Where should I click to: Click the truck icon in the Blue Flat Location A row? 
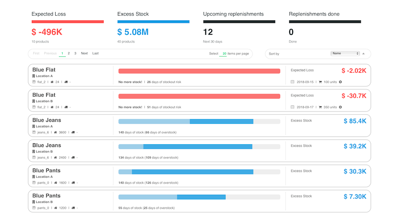tap(66, 82)
